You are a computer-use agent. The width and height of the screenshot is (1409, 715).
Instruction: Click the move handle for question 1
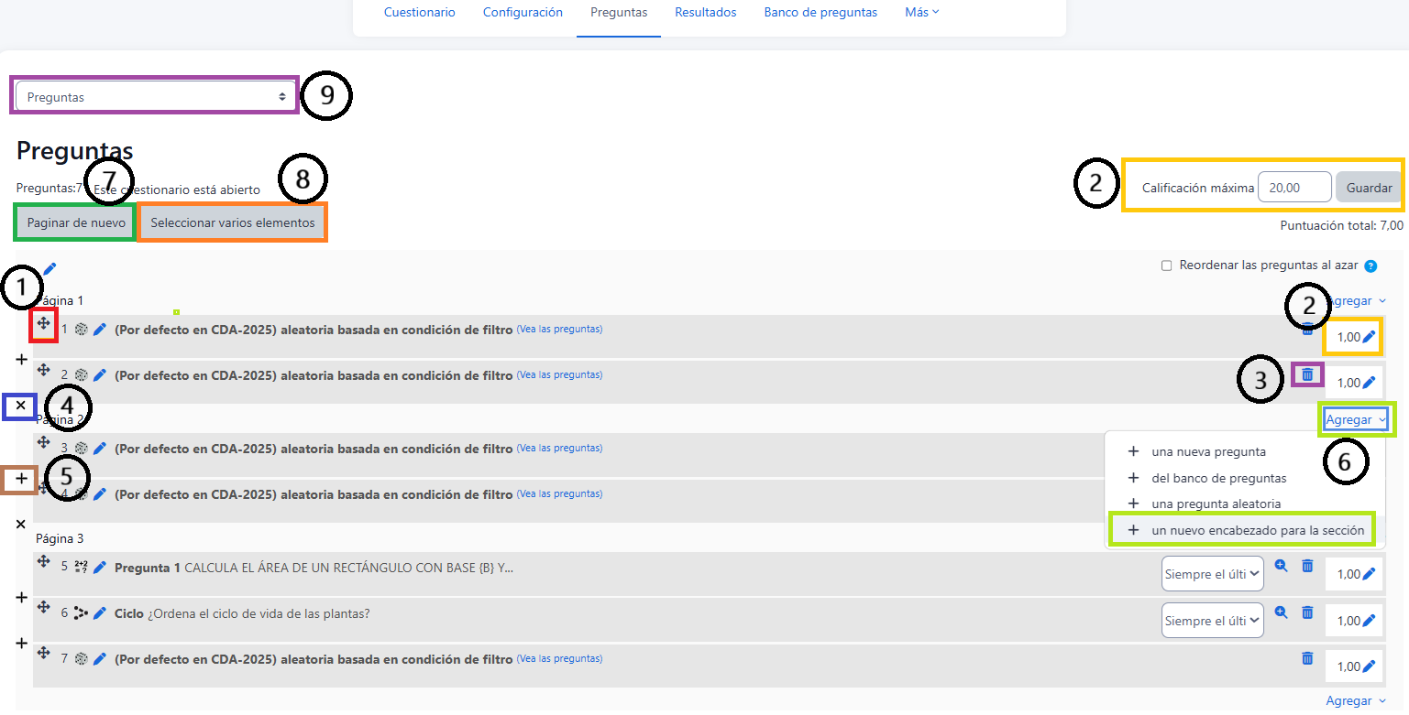pyautogui.click(x=43, y=323)
